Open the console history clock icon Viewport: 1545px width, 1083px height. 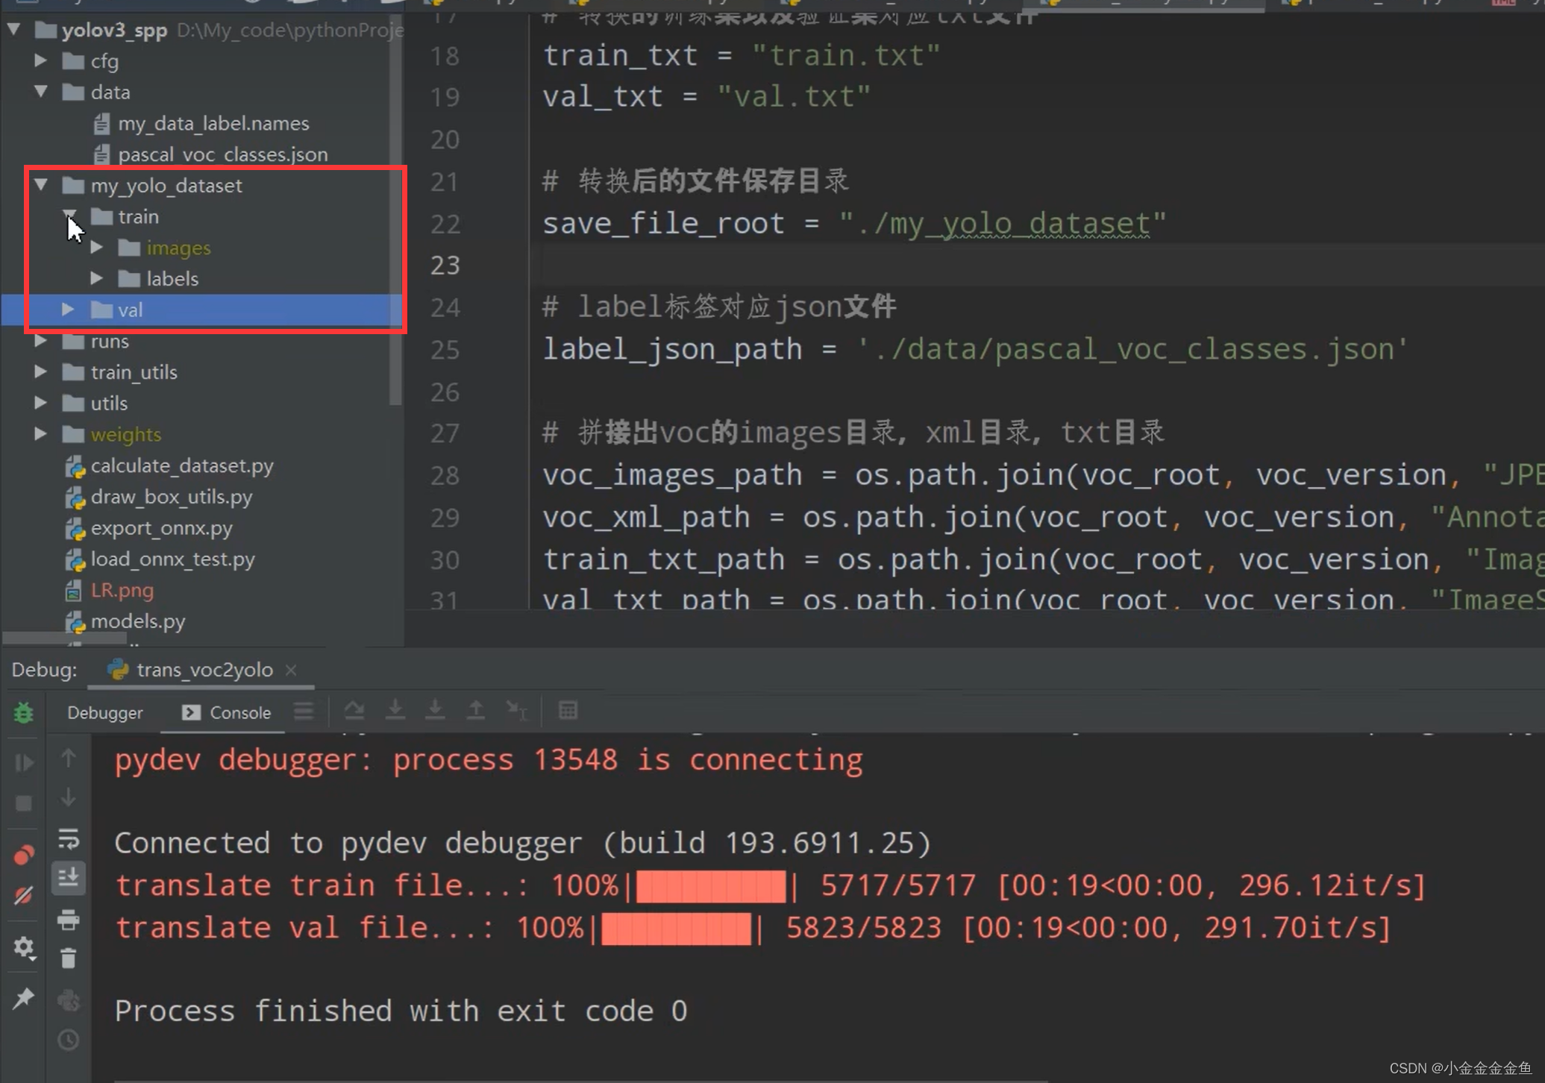(x=68, y=1039)
